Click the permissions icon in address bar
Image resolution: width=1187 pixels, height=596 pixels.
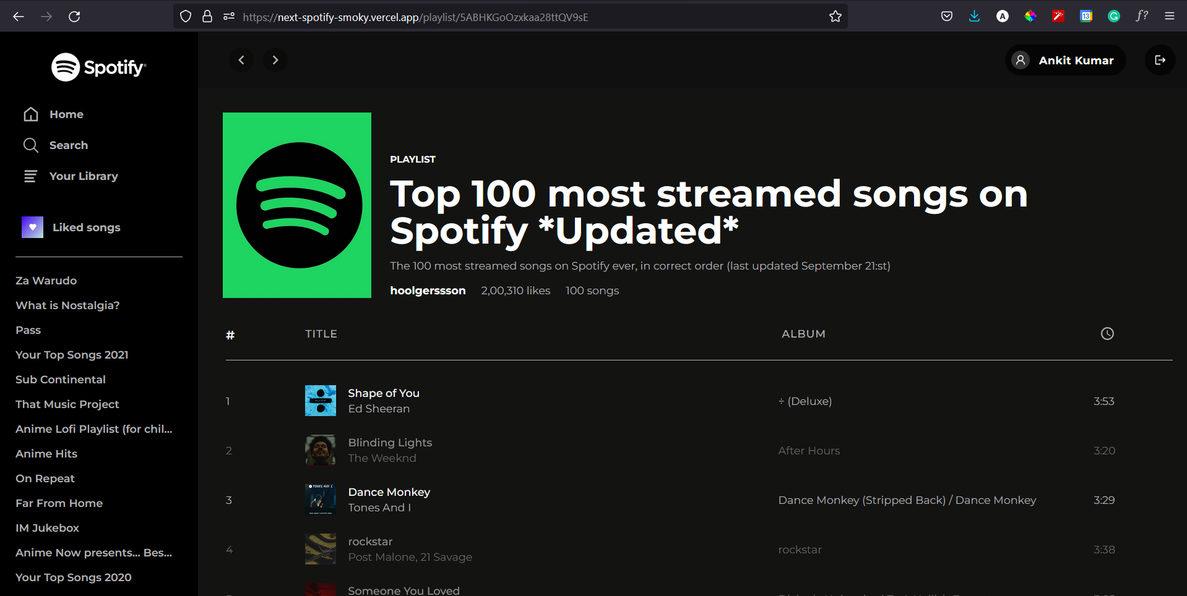coord(229,17)
